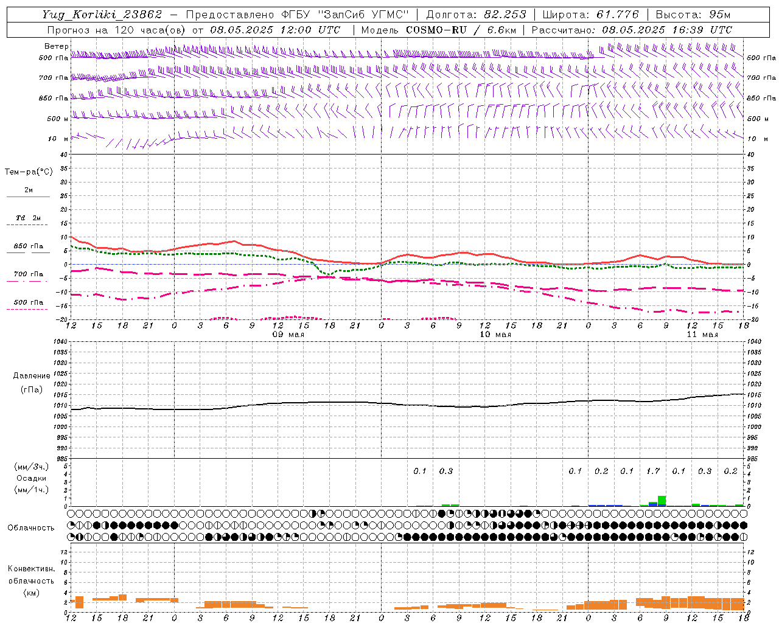Click the "850 гПа" temperature legend line

click(x=27, y=252)
